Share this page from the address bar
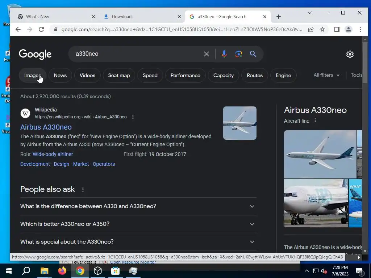Image resolution: width=371 pixels, height=278 pixels. (x=311, y=29)
